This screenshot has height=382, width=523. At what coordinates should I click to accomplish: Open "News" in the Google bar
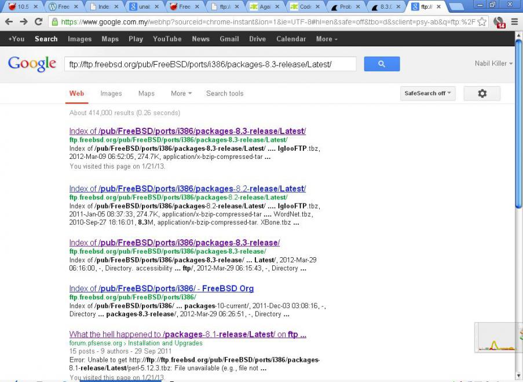pyautogui.click(x=200, y=39)
